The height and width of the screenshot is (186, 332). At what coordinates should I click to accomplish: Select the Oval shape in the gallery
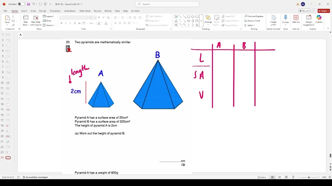193,17
